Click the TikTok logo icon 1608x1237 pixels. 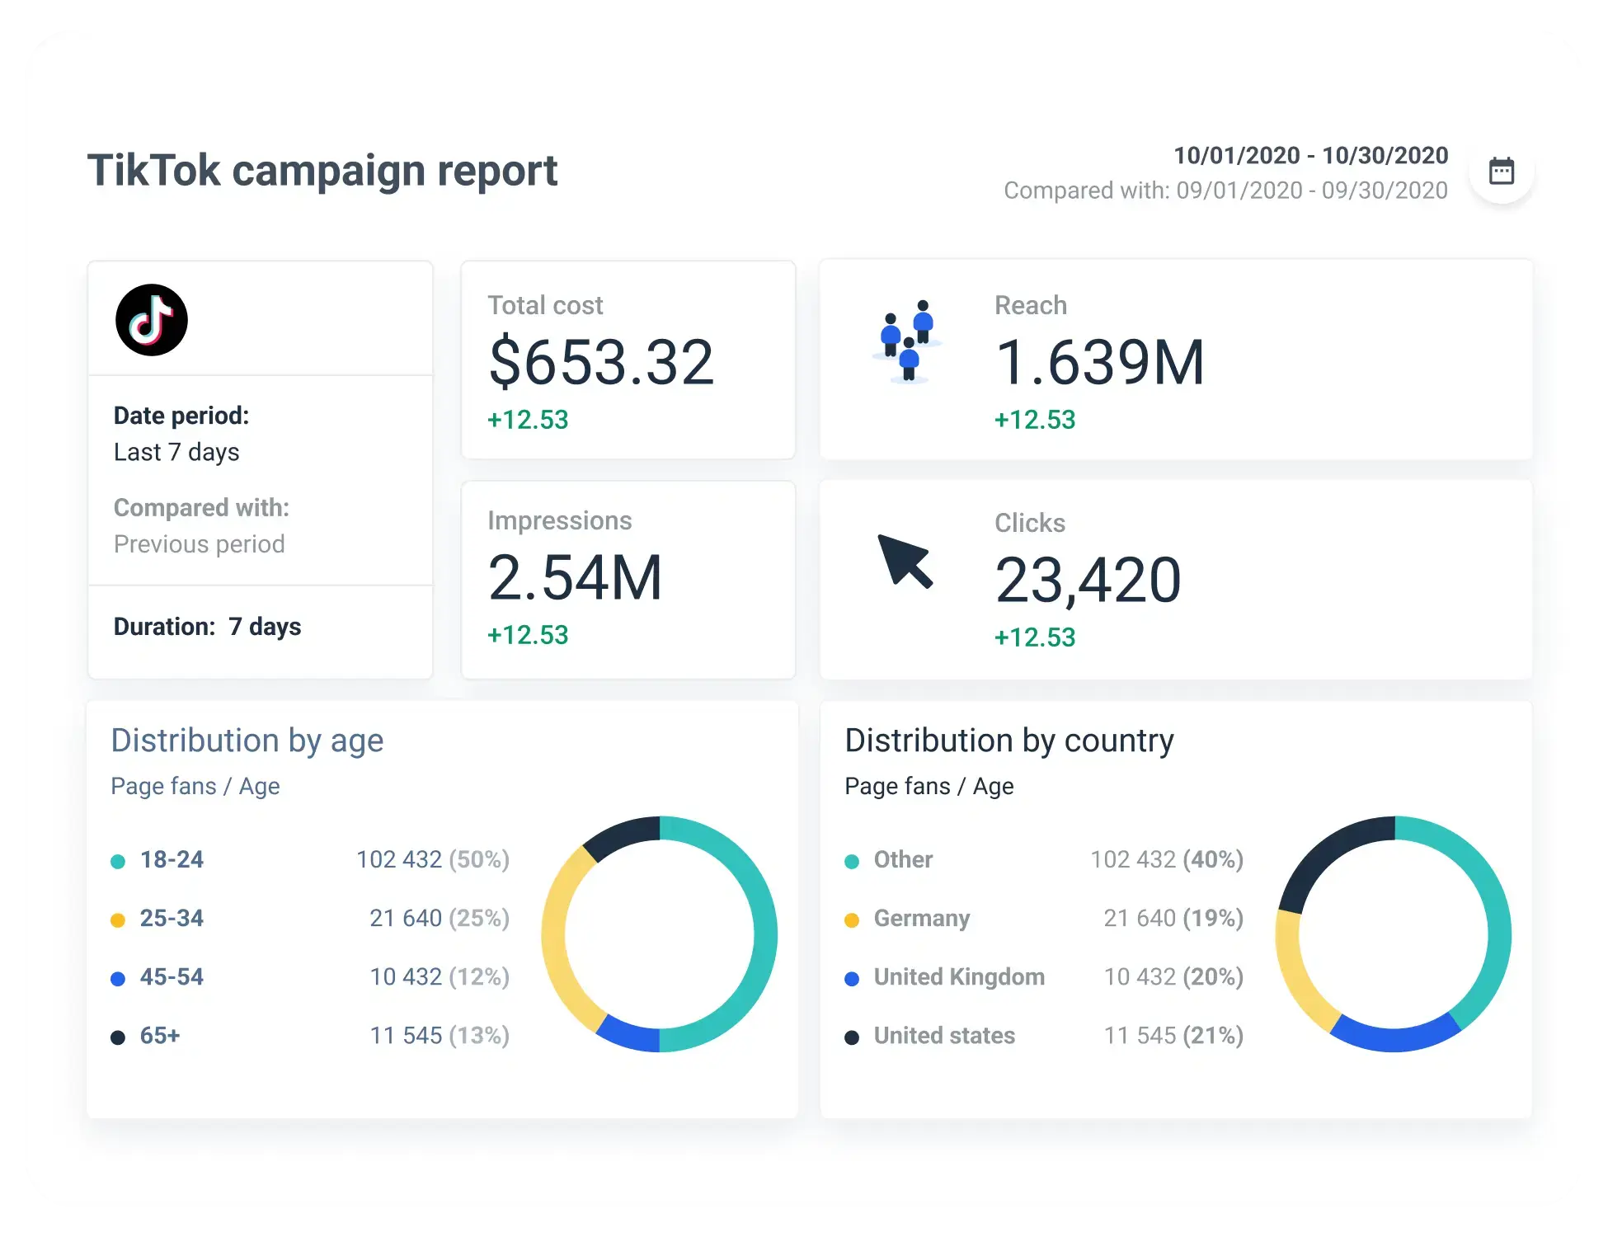152,320
